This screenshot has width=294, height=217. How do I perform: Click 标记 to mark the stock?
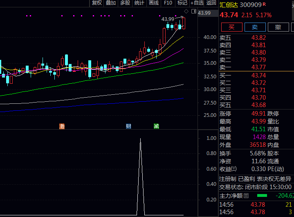tap(182, 3)
